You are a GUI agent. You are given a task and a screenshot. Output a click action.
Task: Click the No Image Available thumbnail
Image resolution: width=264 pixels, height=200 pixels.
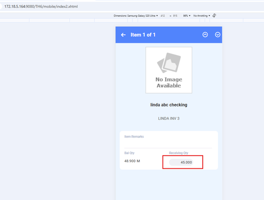click(x=169, y=70)
